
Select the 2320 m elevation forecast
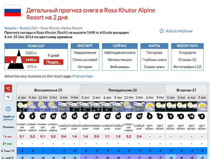31,53
